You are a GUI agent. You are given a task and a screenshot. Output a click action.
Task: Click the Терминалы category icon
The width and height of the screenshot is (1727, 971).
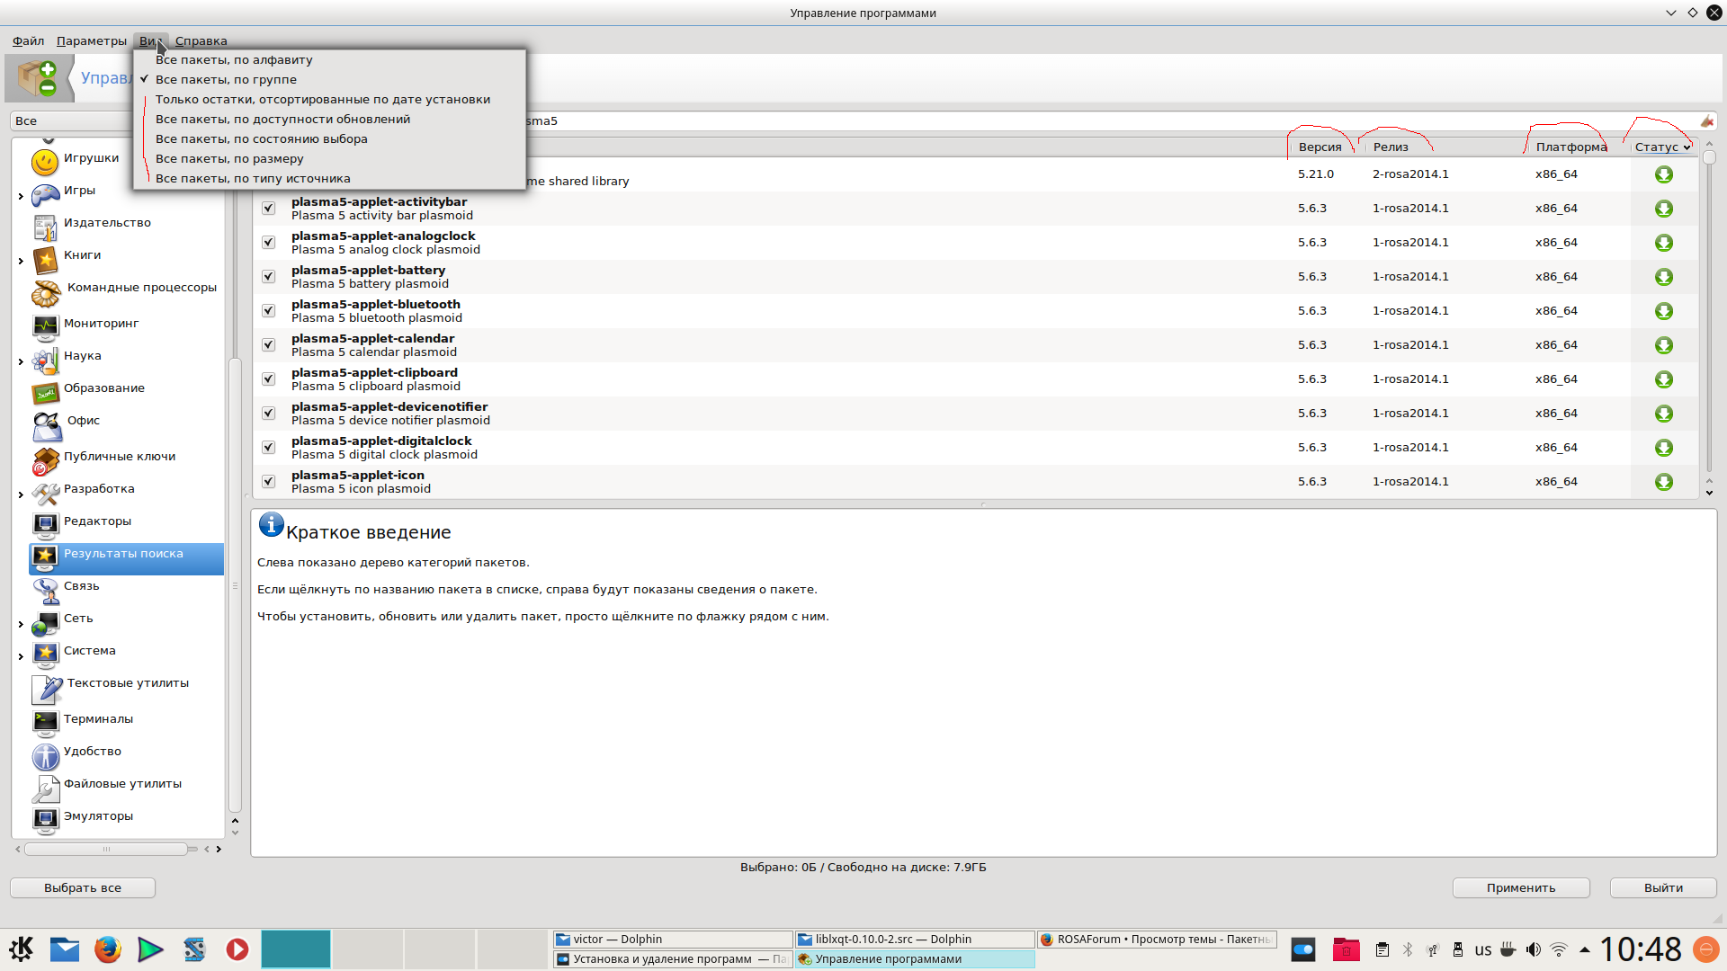(45, 721)
